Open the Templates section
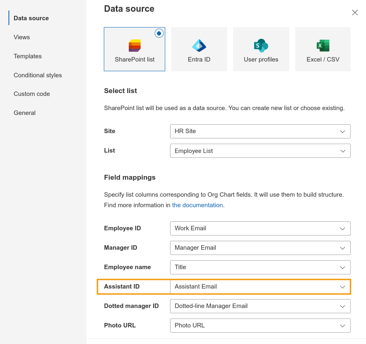The height and width of the screenshot is (344, 366). click(27, 56)
